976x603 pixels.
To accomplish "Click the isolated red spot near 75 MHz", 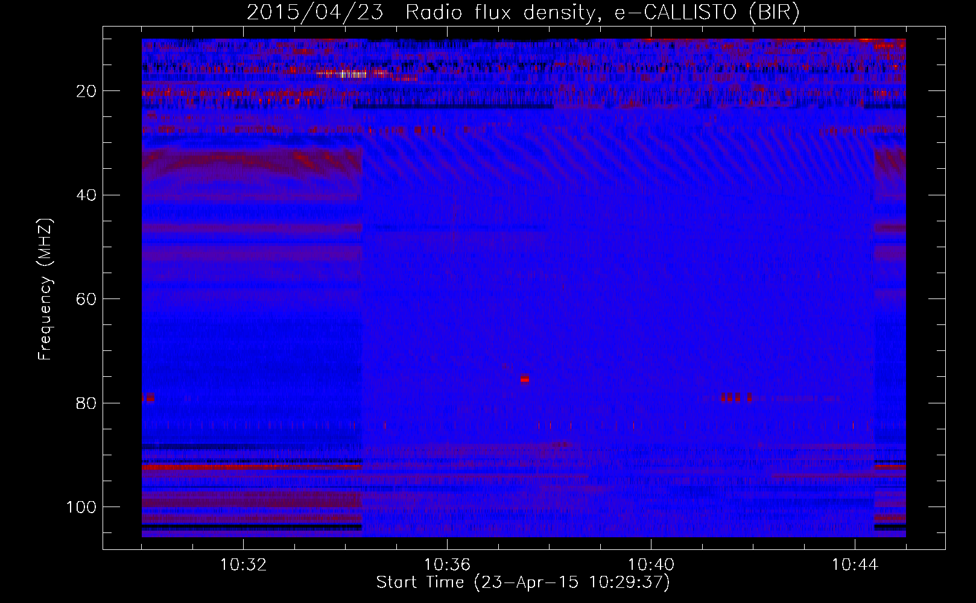I will (525, 379).
